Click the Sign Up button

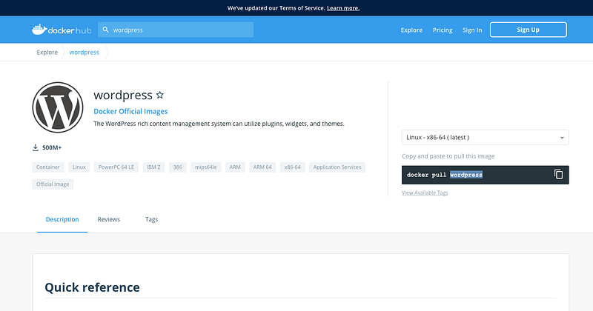click(x=528, y=30)
